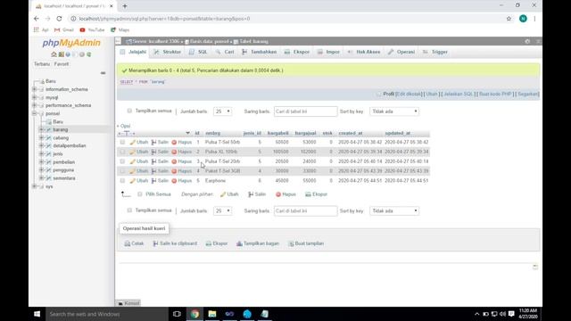Expand information_schema database node
Image resolution: width=571 pixels, height=321 pixels.
[x=34, y=89]
